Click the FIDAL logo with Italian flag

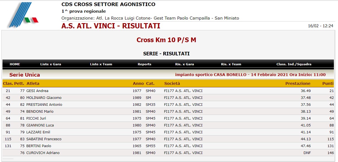(x=23, y=15)
